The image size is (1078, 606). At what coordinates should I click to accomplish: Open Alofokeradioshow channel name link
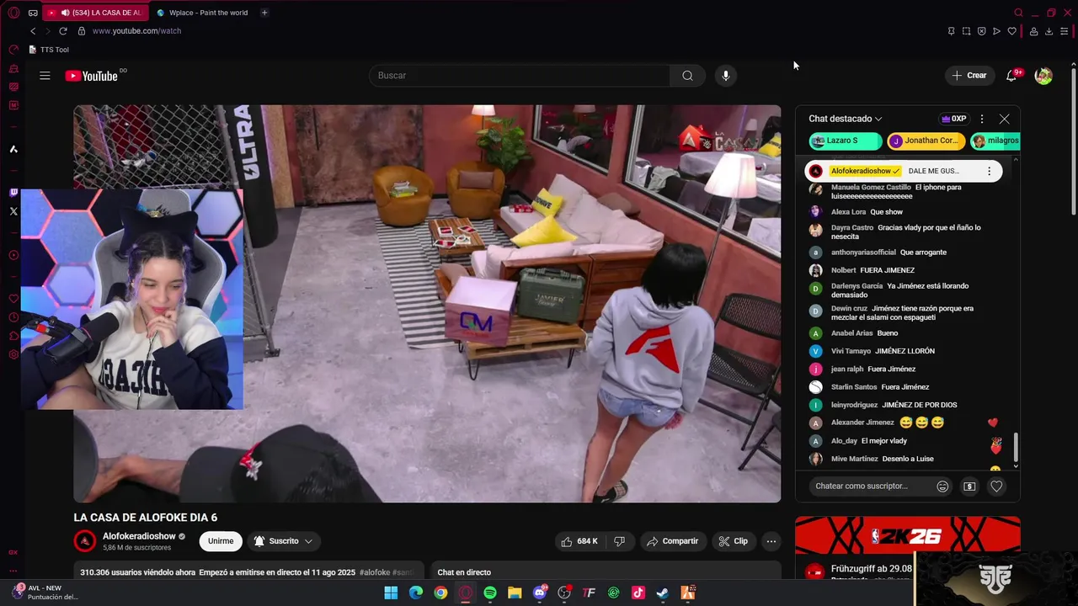(x=139, y=536)
